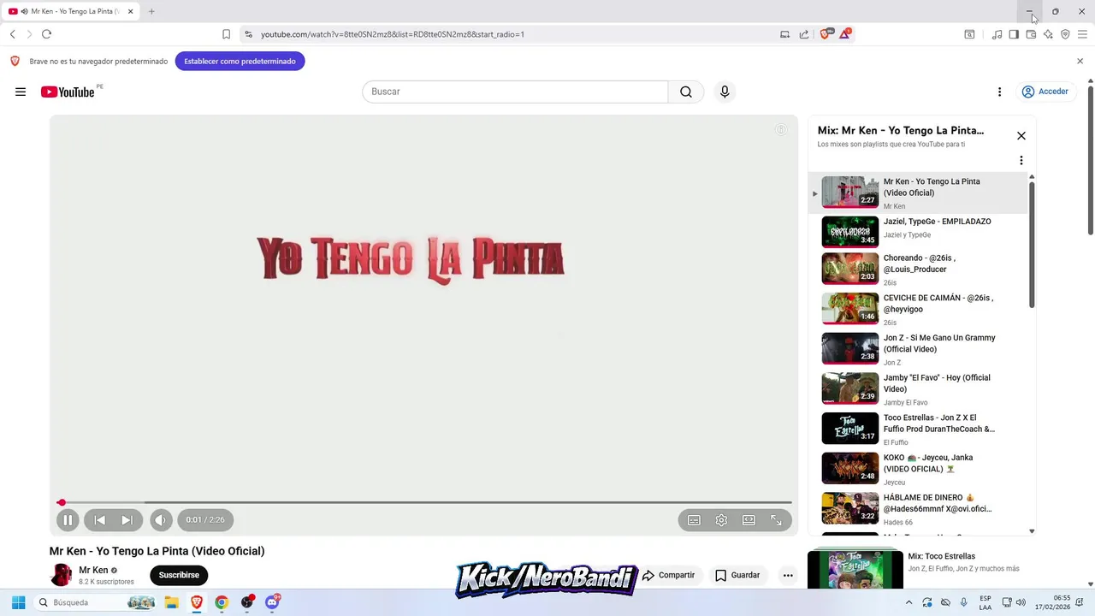This screenshot has height=616, width=1095.
Task: Toggle the Brave sidebar panel icon
Action: point(1014,34)
